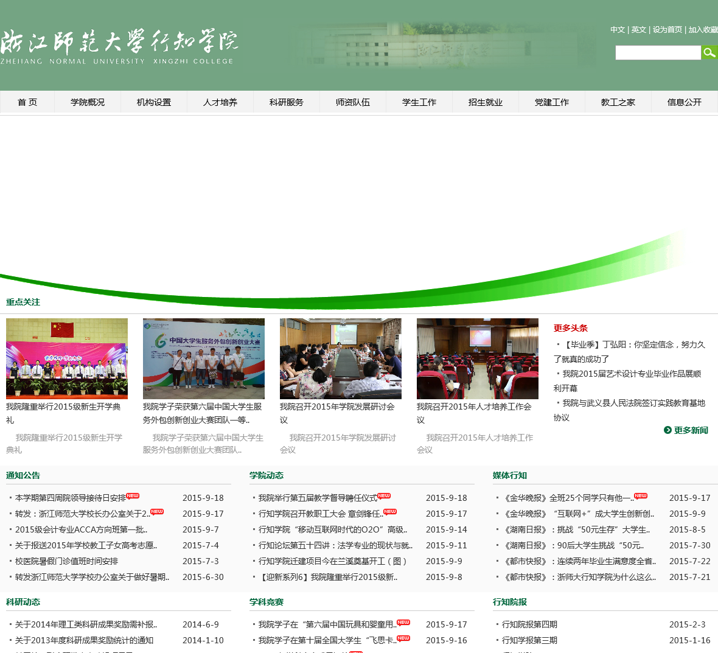Open the 行知院报 section heading
The width and height of the screenshot is (718, 653).
point(510,602)
